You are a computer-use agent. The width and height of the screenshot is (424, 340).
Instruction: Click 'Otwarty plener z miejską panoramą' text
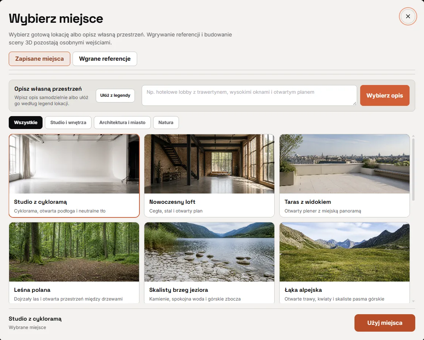[x=323, y=211]
